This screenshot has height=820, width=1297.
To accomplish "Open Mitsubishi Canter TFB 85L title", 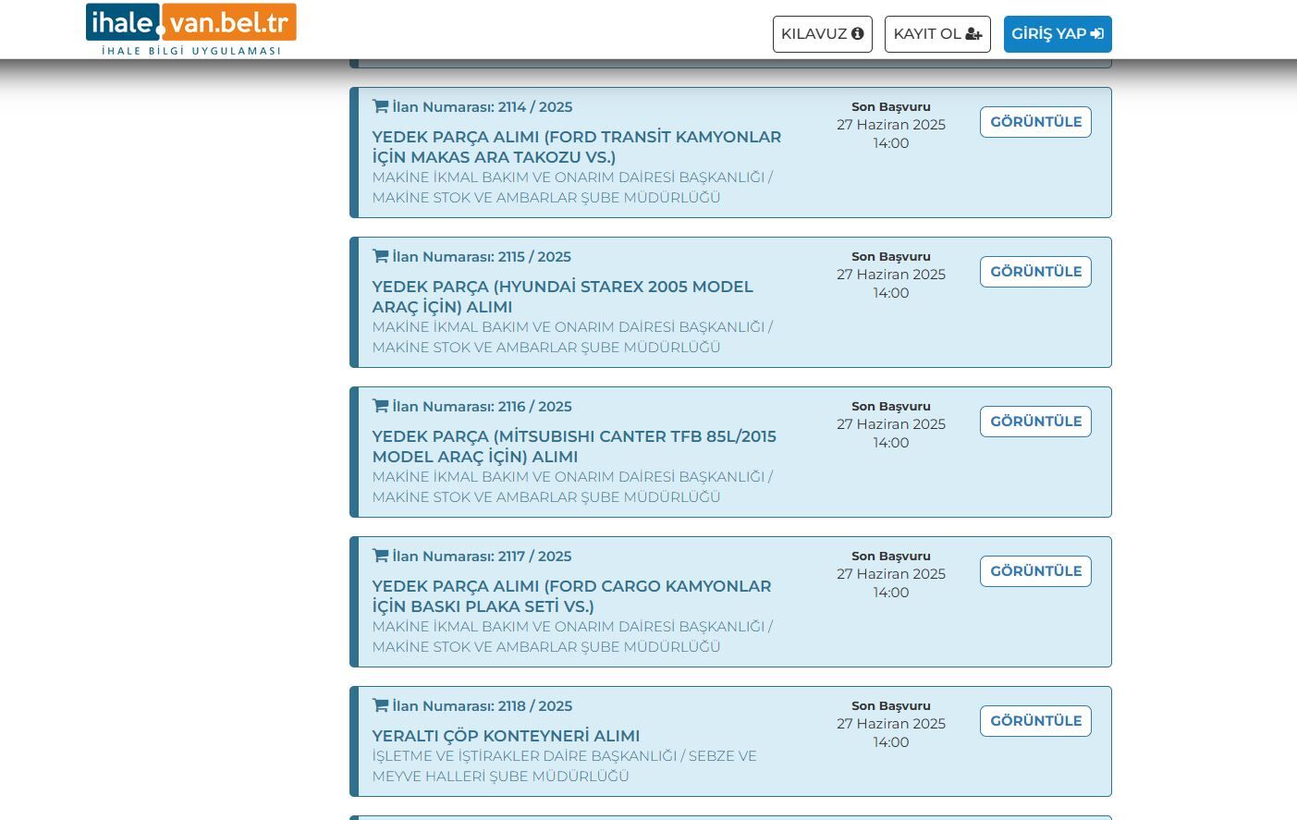I will [x=574, y=447].
